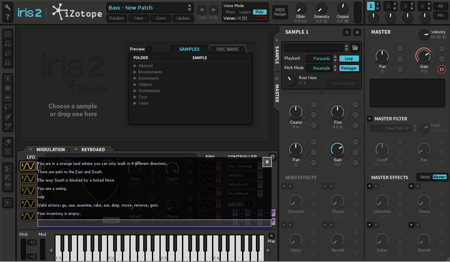450x262 pixels.
Task: Select sample slot 1 tab
Action: coord(371,6)
